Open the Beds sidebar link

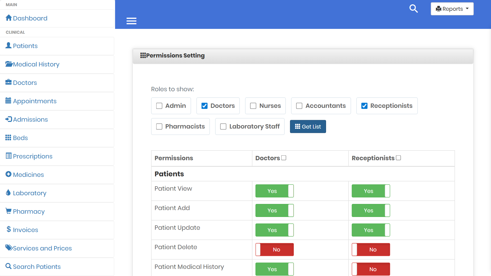(x=57, y=138)
